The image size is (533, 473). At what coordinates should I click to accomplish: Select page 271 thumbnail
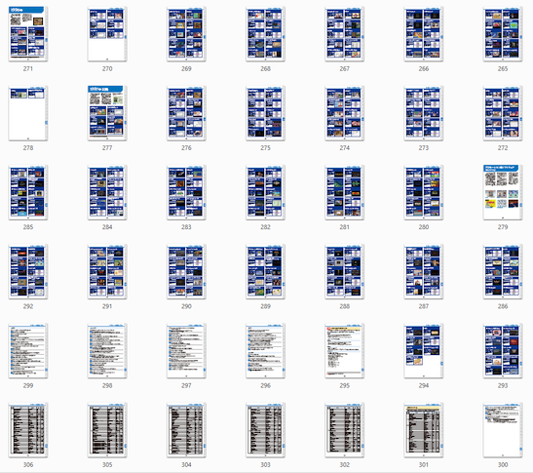click(28, 34)
